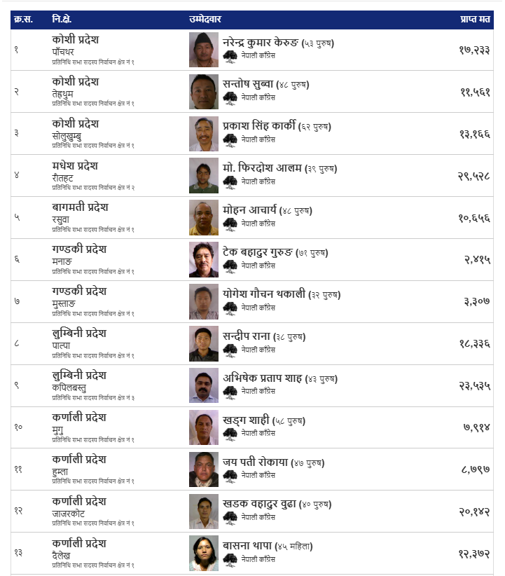This screenshot has height=576, width=505.
Task: Open the photo of योगेश गौचन थकाली
Action: point(204,302)
